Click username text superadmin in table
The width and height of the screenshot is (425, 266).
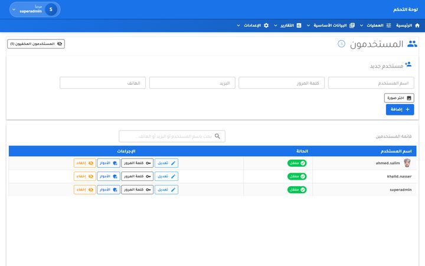tap(401, 190)
